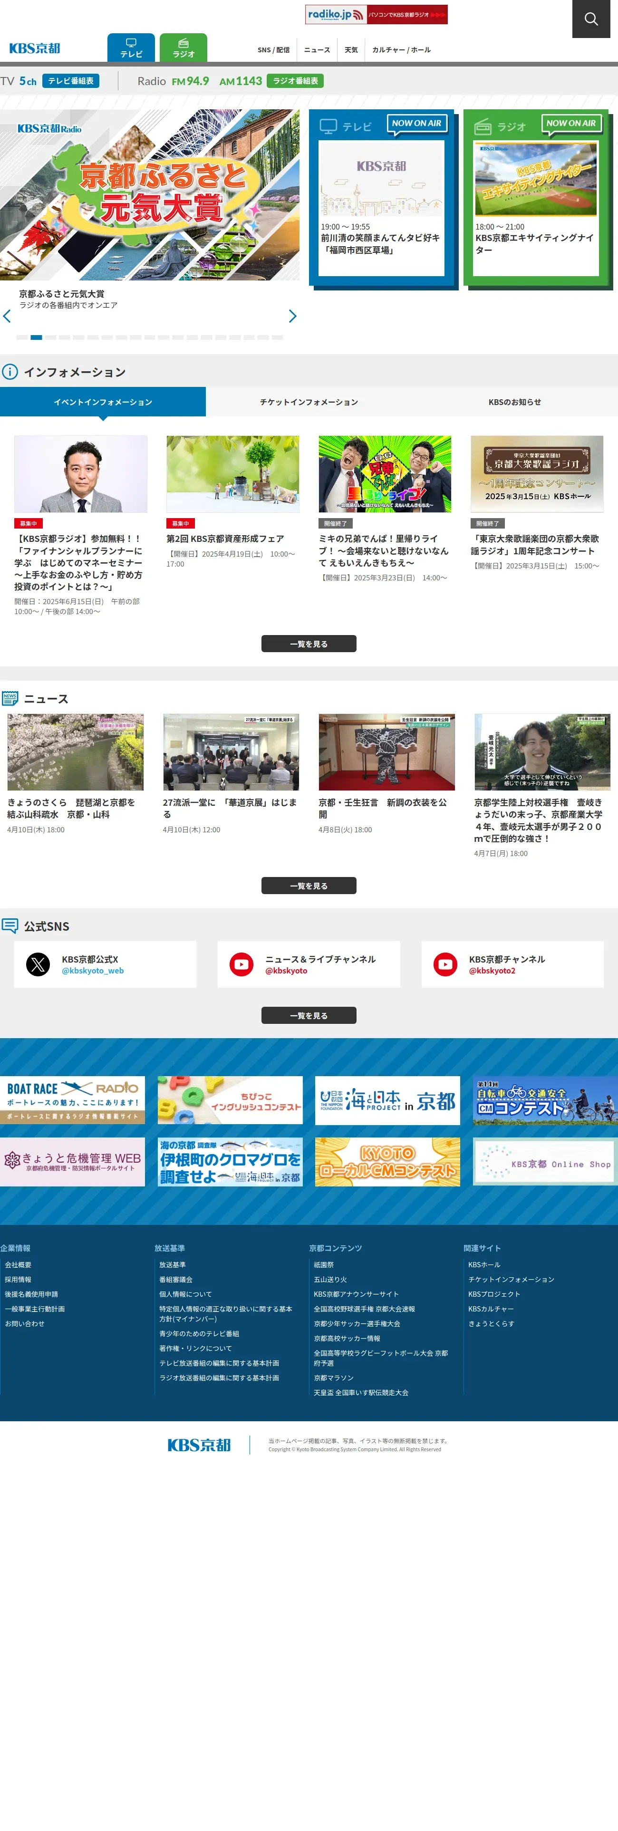Click YouTube icon for KBS京都チャンネル
The width and height of the screenshot is (618, 1831).
446,964
